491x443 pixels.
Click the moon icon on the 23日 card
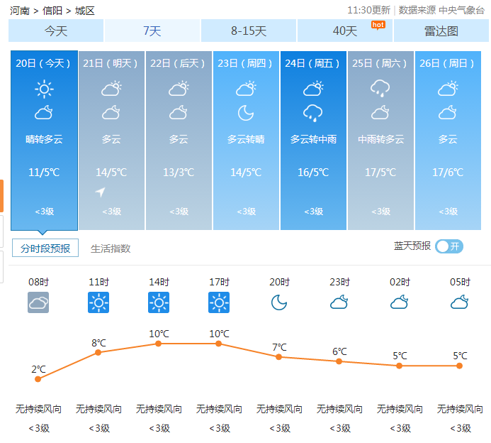246,113
